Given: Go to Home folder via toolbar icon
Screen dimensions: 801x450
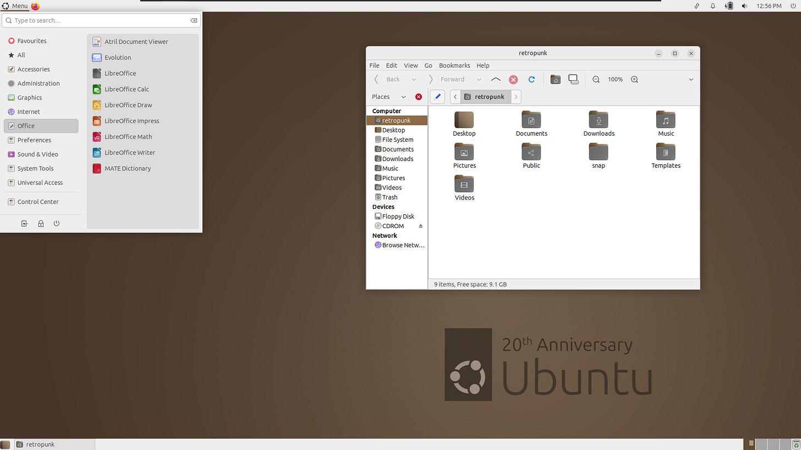Looking at the screenshot, I should pyautogui.click(x=556, y=79).
